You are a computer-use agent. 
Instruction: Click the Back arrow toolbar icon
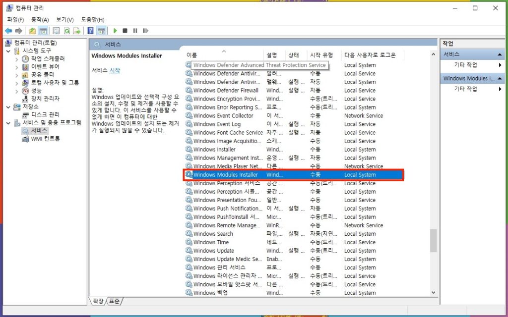(8, 31)
